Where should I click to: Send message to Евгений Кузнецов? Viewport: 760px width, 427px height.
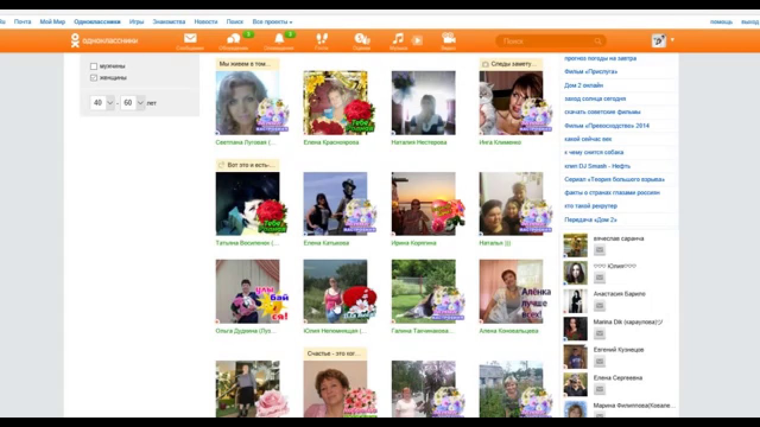[x=600, y=362]
